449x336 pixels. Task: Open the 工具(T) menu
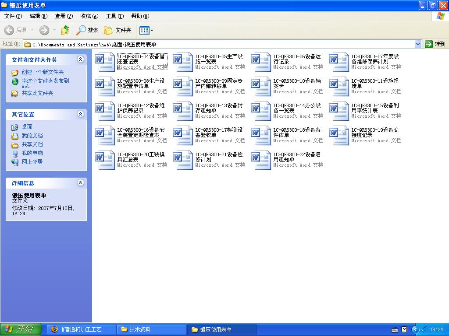tap(115, 16)
